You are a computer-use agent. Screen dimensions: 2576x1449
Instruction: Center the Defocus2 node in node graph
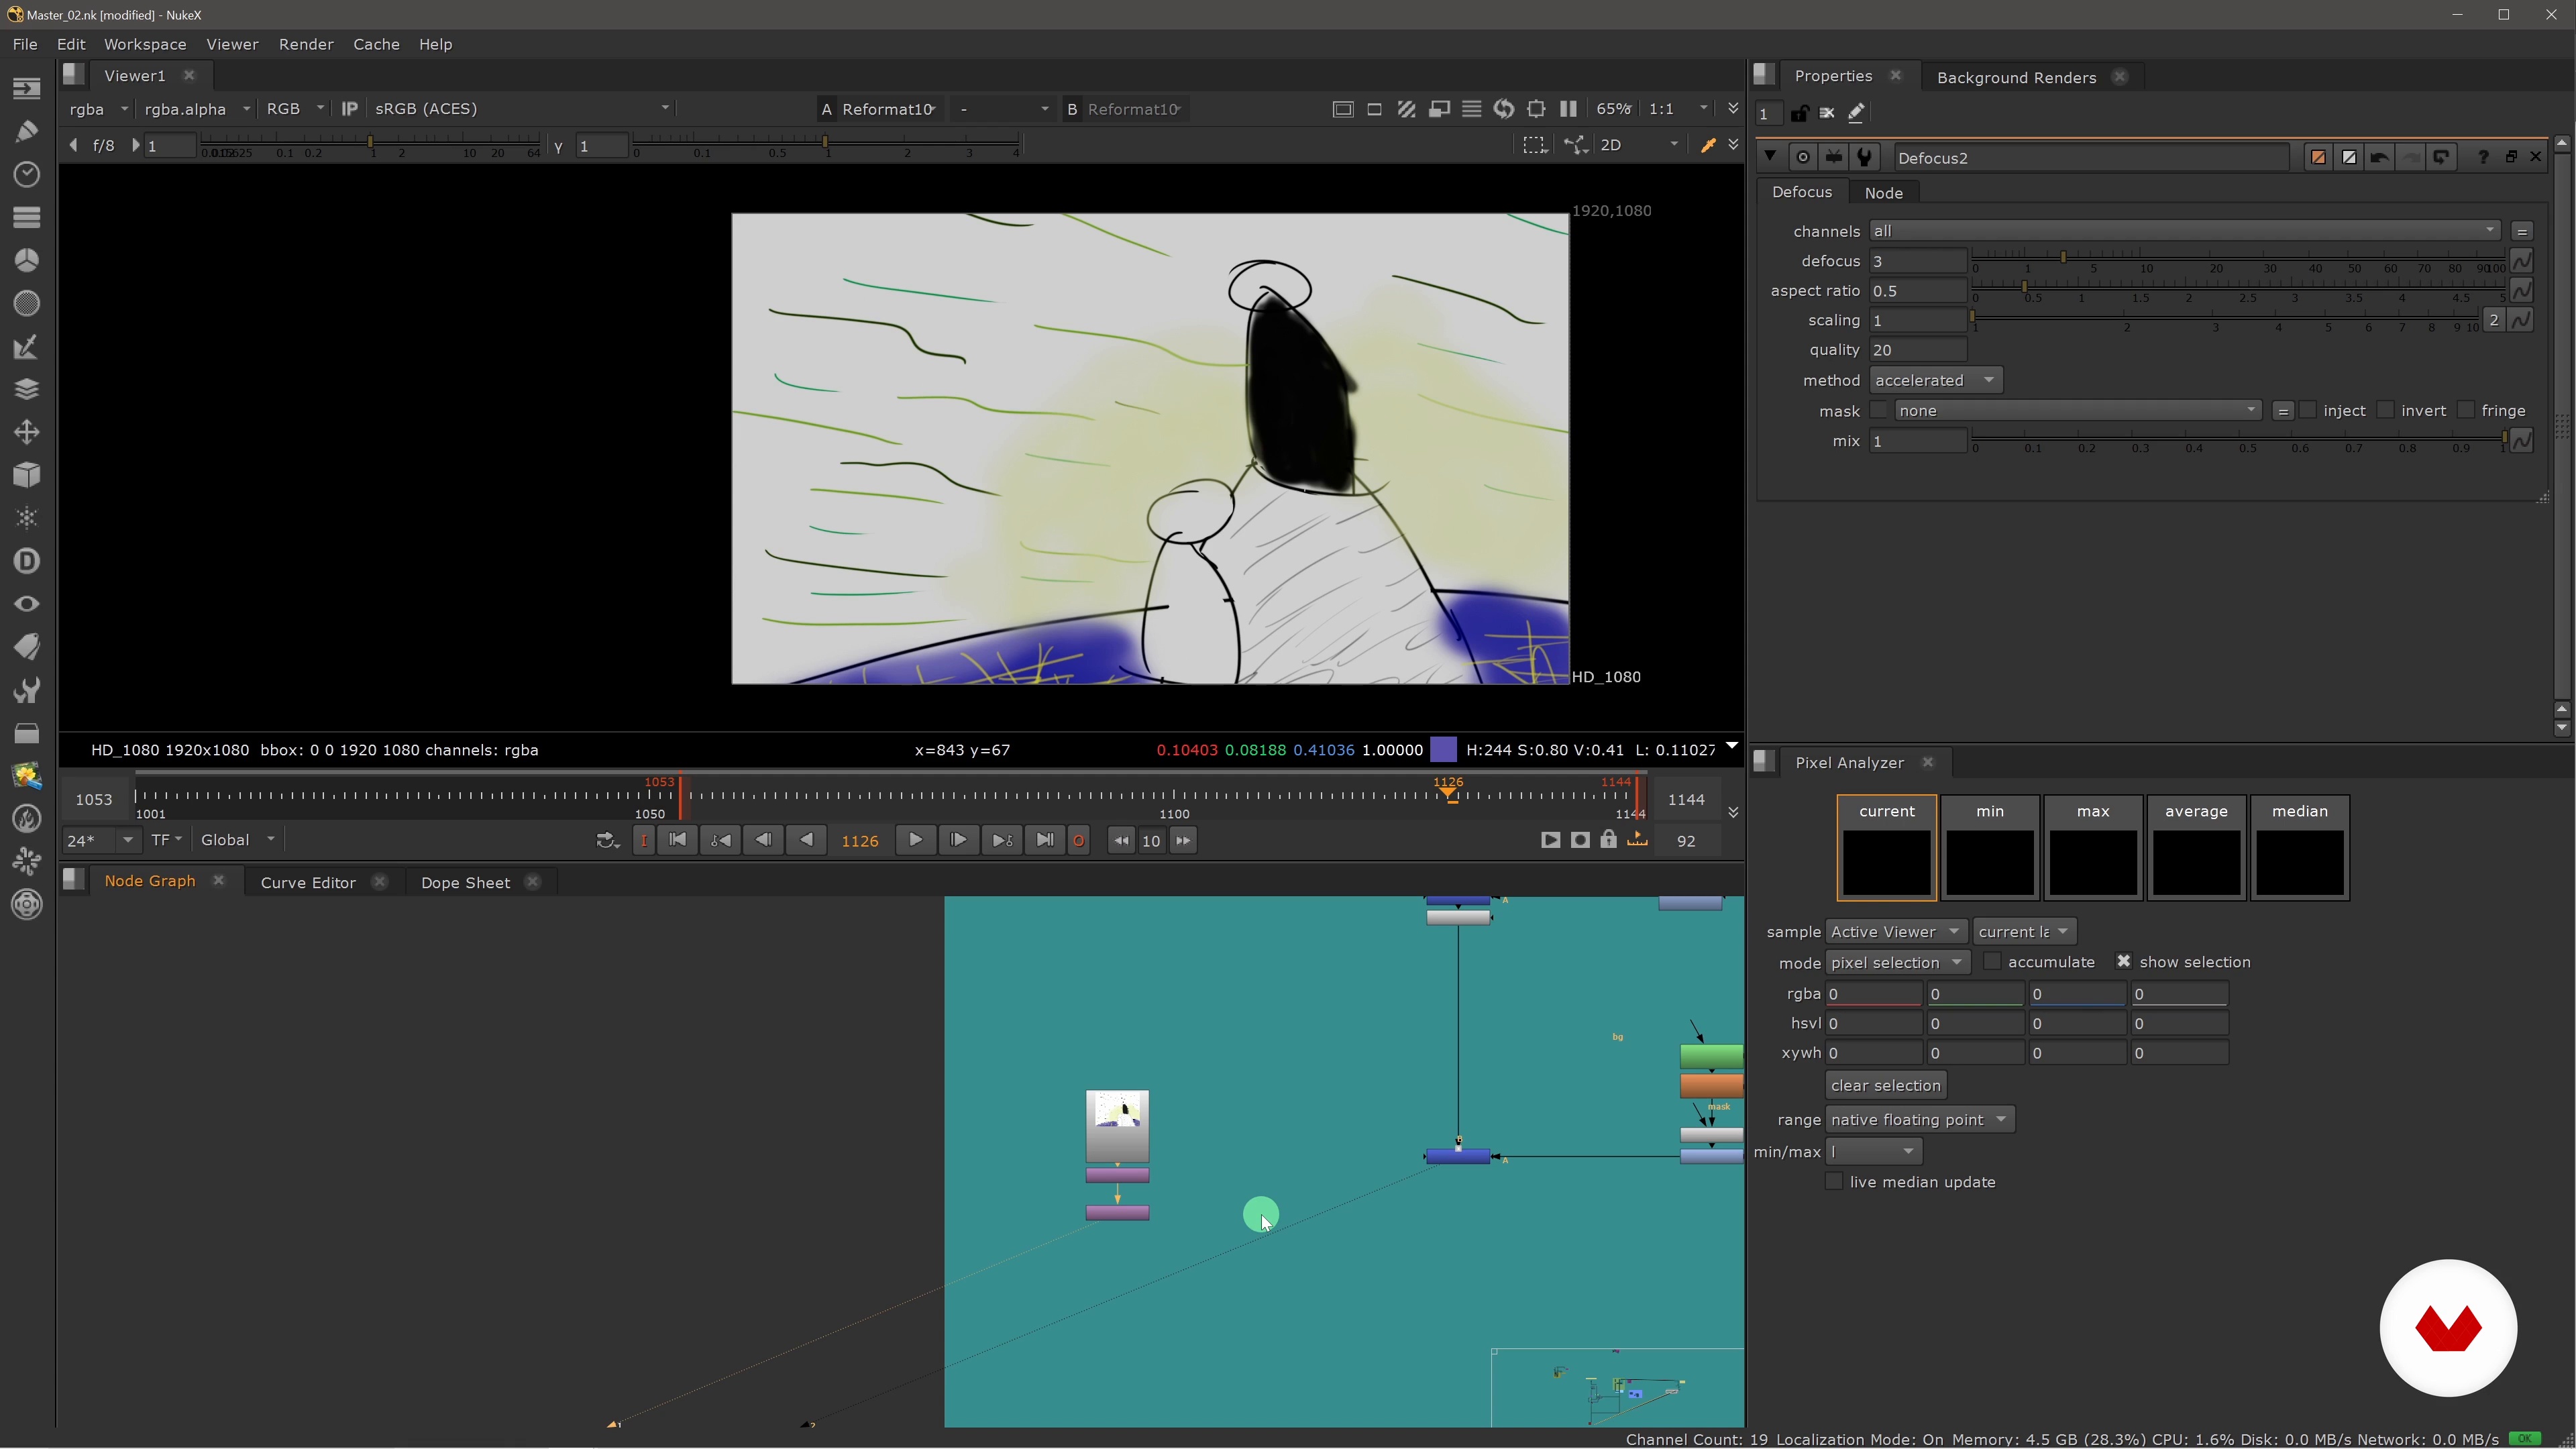(x=1803, y=157)
